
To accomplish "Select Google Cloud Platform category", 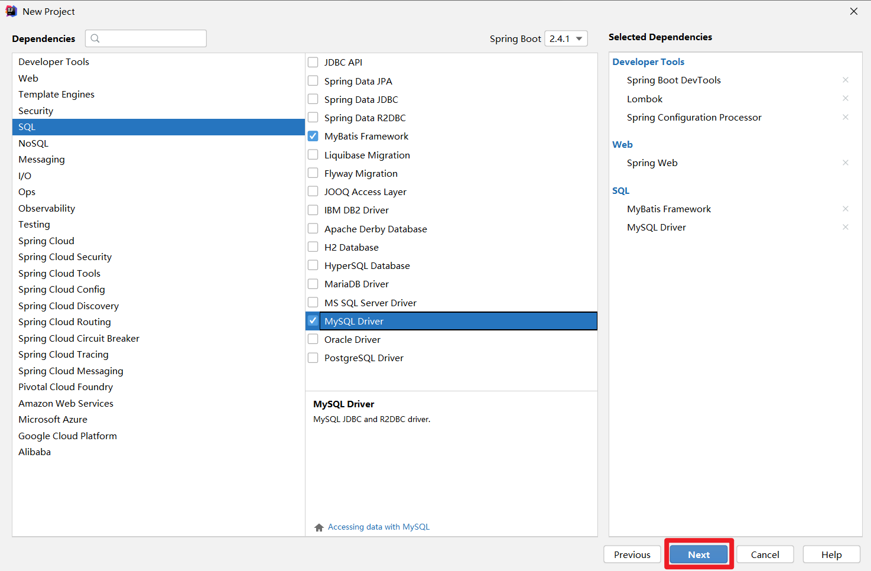I will pyautogui.click(x=158, y=436).
